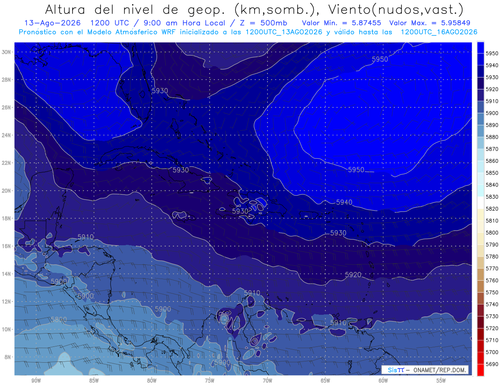Screen dimensions: 500x386
Task: Click the 5930 contour label beside Florida
Action: tap(160, 90)
